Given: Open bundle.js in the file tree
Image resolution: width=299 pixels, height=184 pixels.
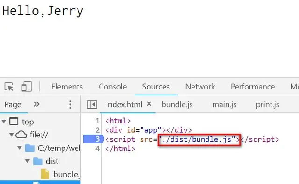Looking at the screenshot, I should [66, 174].
